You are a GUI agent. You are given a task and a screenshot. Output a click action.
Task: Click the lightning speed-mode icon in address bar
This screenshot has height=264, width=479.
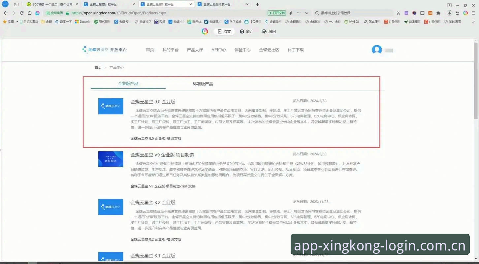pyautogui.click(x=291, y=13)
